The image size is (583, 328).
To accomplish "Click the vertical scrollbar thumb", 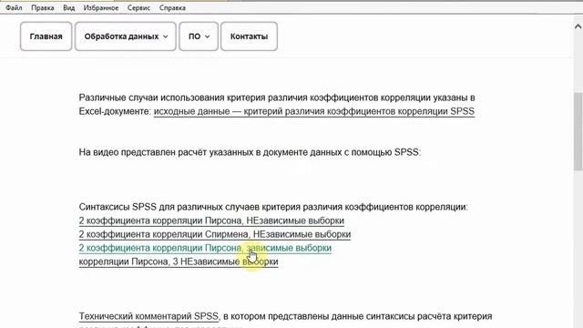I will pos(578,131).
